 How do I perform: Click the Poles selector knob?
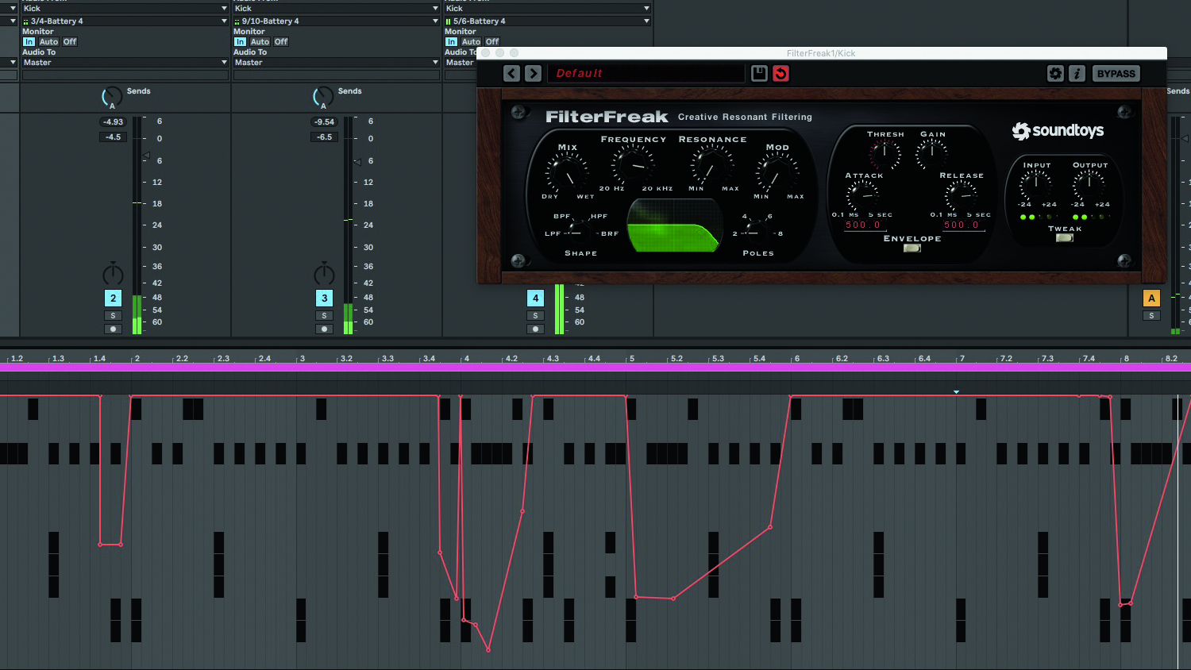[x=757, y=233]
